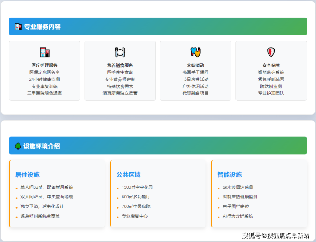Click the plate and cutlery icon

pos(120,53)
